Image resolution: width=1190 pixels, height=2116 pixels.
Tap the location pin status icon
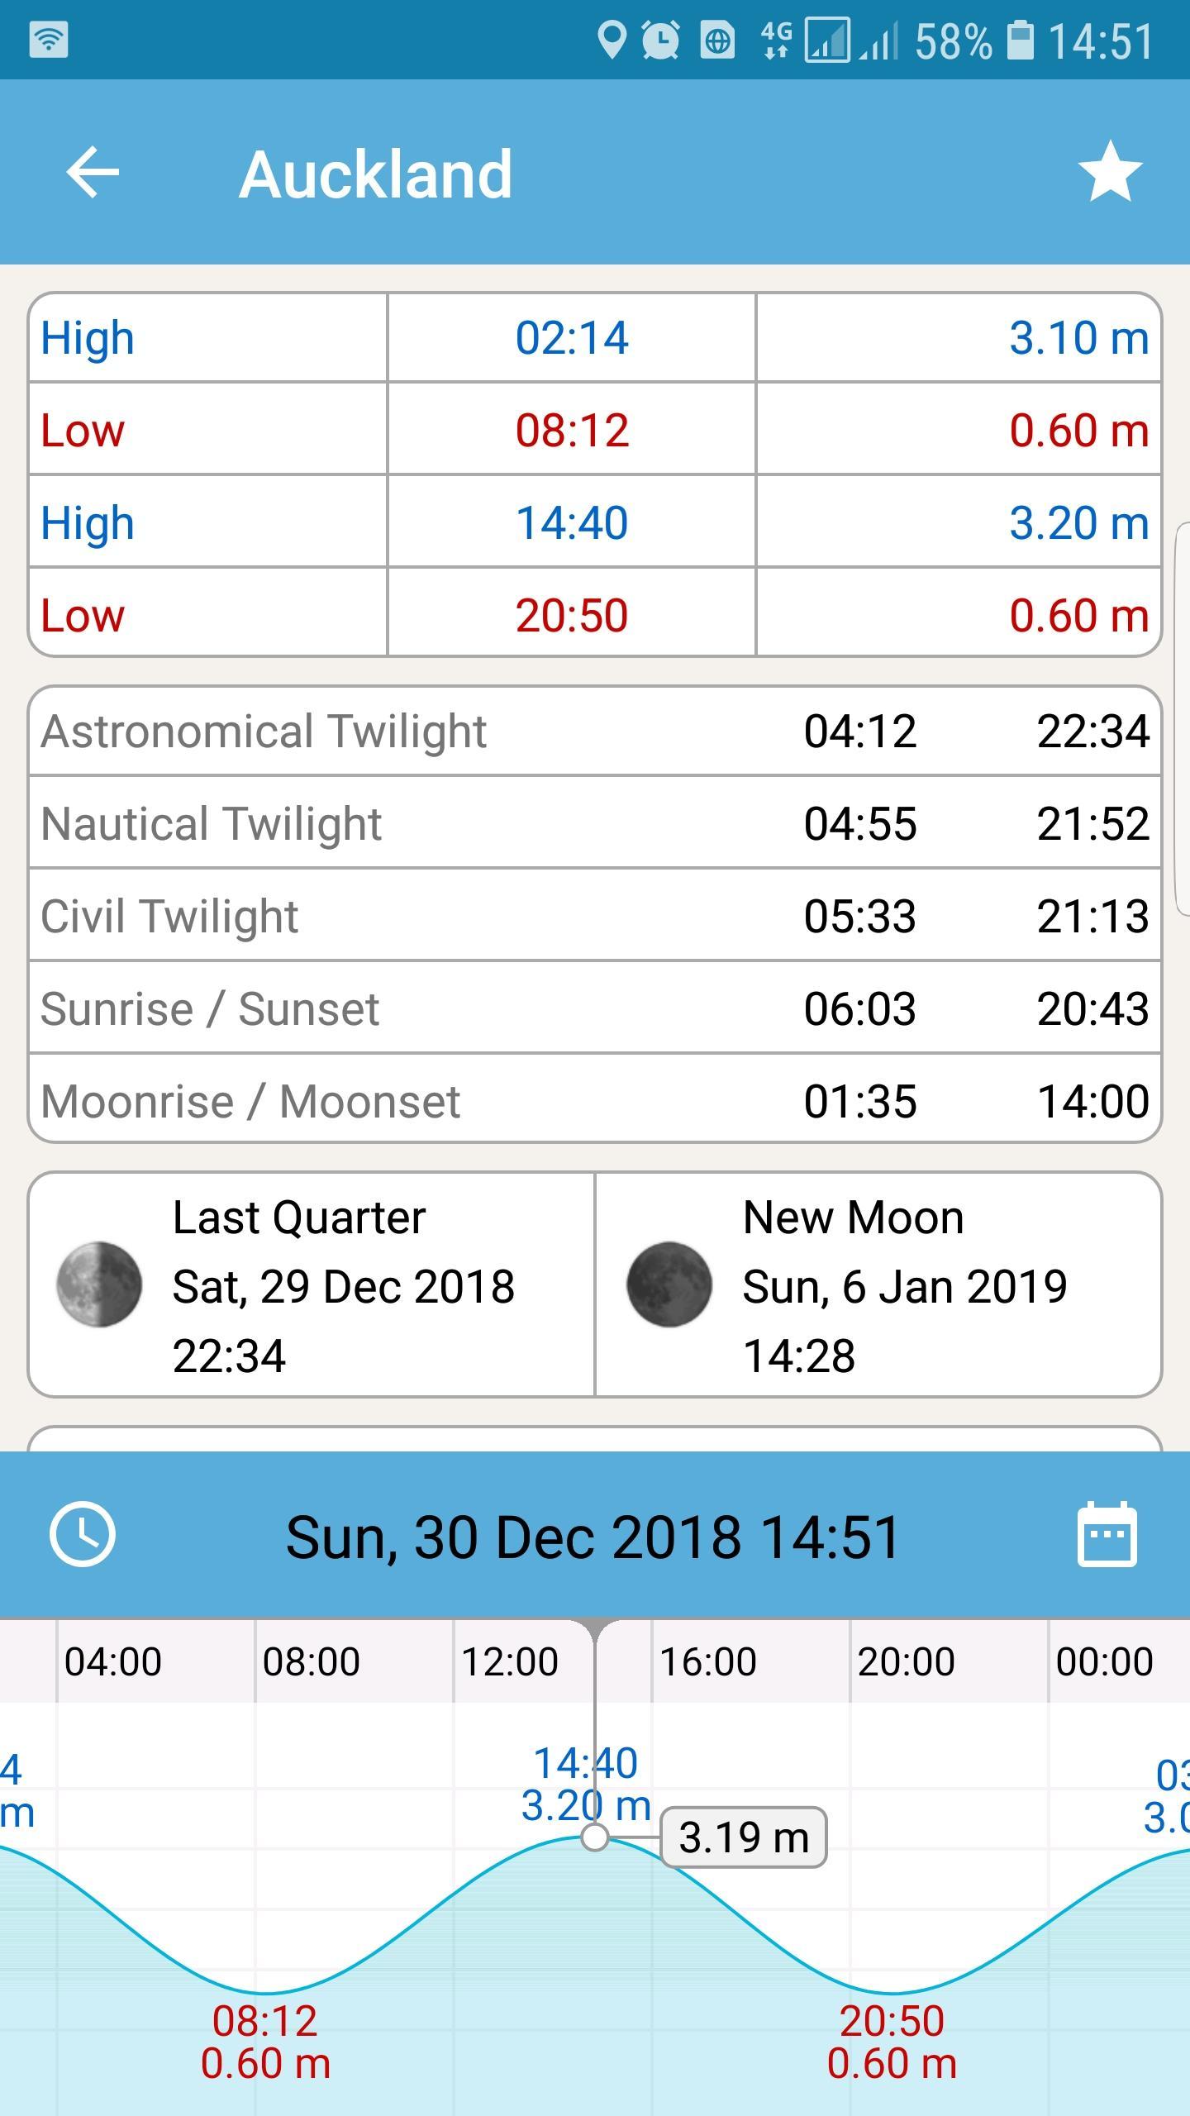[612, 40]
